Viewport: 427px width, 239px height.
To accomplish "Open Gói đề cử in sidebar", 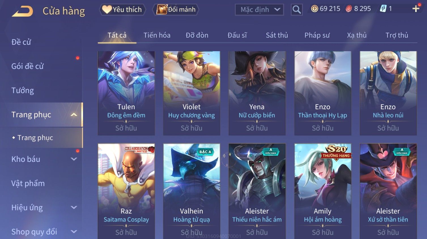I will point(27,66).
